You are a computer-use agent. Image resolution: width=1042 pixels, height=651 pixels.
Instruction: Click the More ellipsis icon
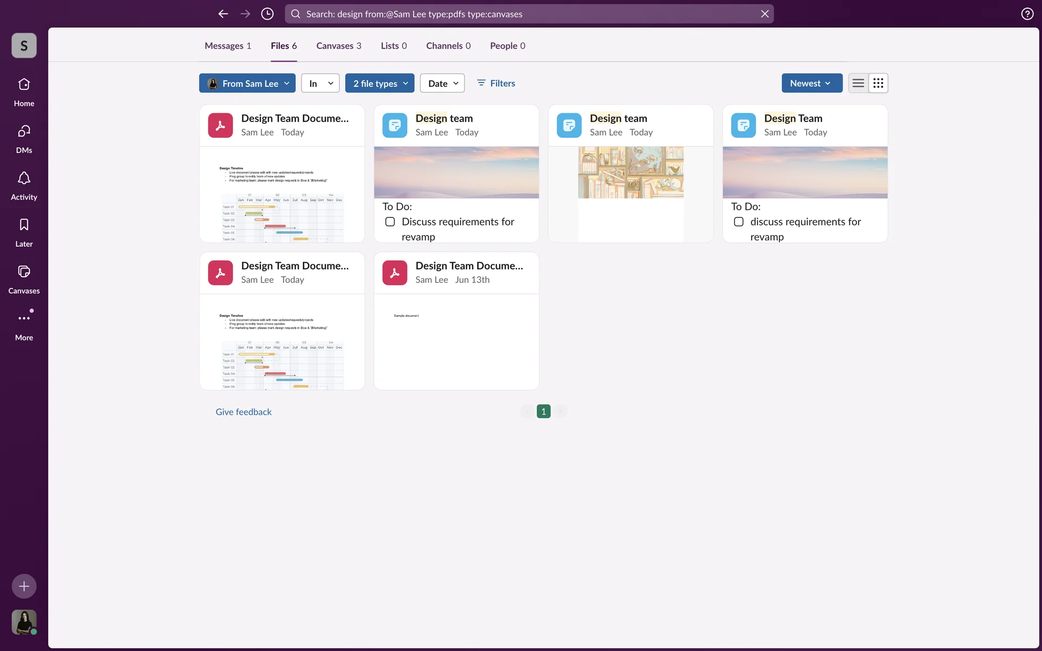click(x=24, y=318)
